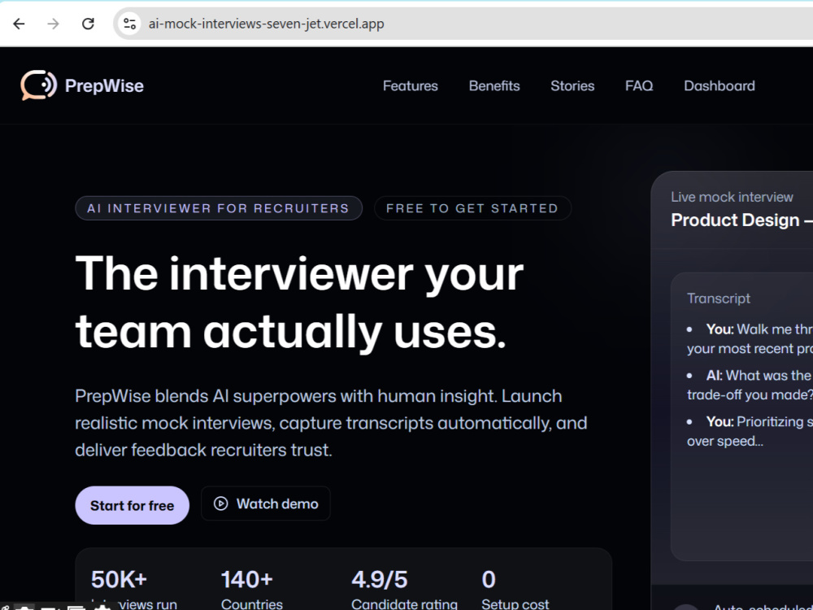
Task: Open the Stories nav item
Action: tap(572, 85)
